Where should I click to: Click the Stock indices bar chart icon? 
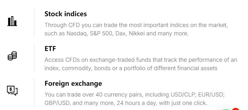(x=12, y=21)
